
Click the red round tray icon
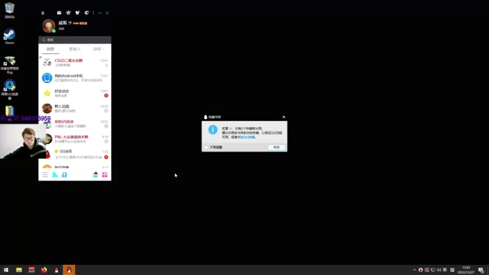pos(421,270)
